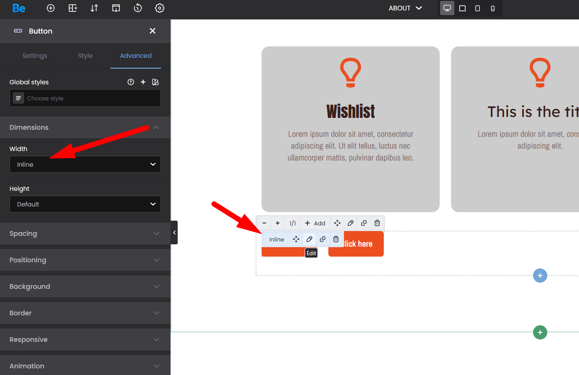579x375 pixels.
Task: Open the Settings tab
Action: 35,55
